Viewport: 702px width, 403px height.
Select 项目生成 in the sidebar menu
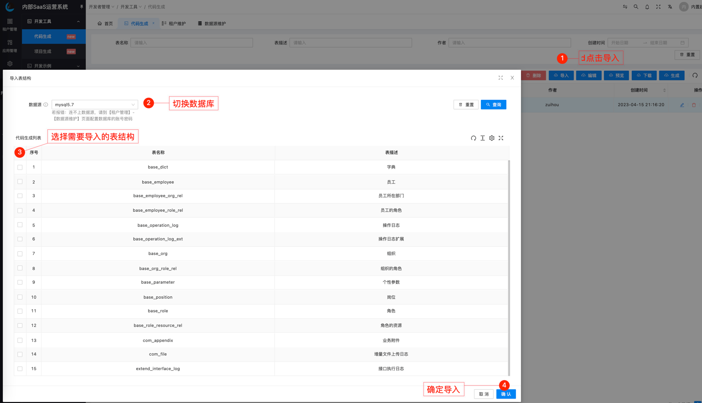[x=43, y=51]
